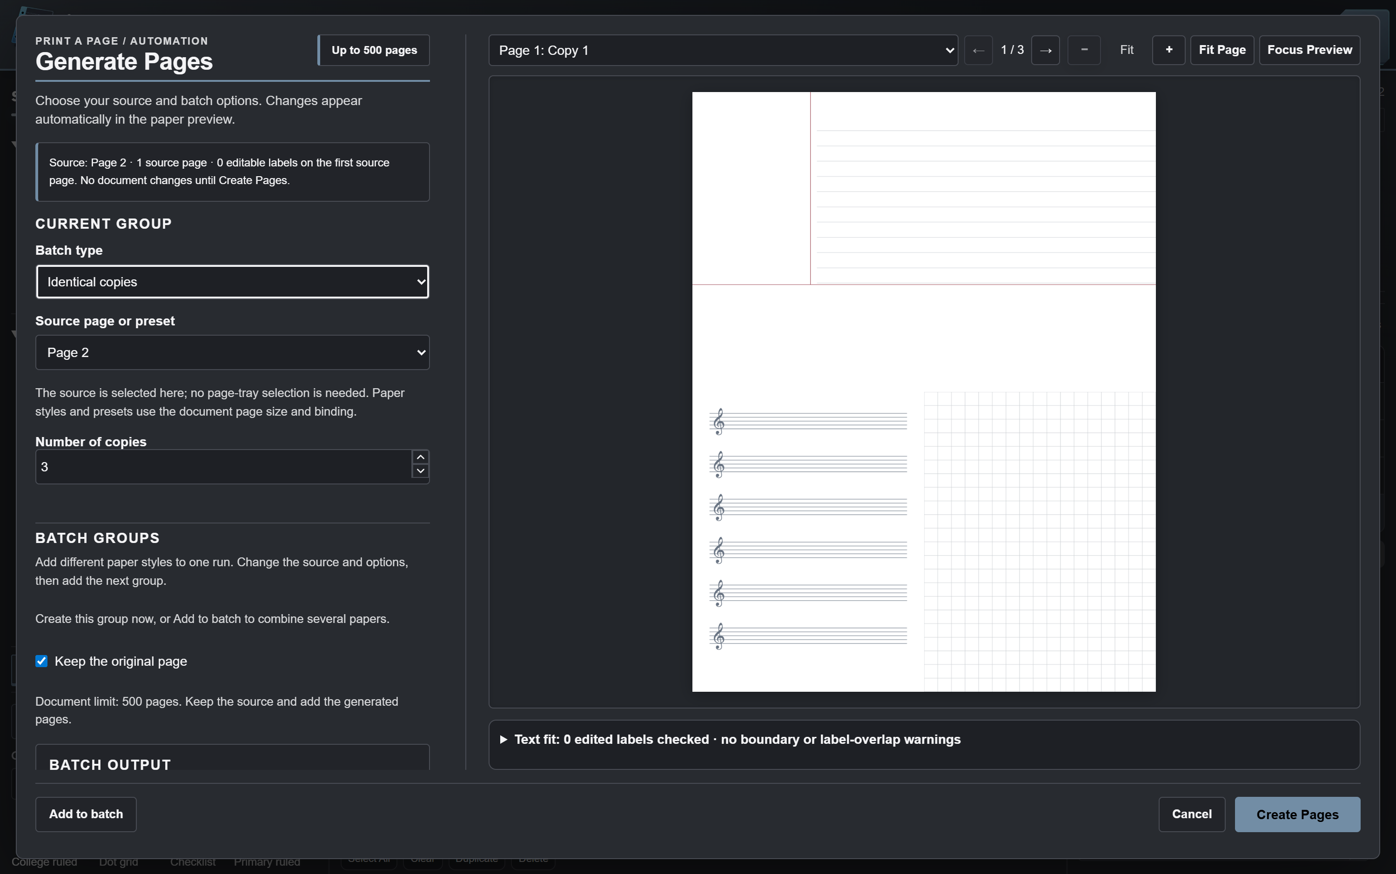The height and width of the screenshot is (874, 1396).
Task: Cancel the Generate Pages dialog
Action: coord(1192,814)
